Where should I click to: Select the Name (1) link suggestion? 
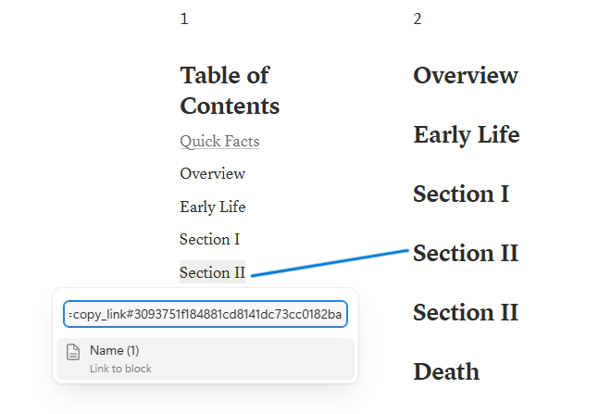tap(206, 358)
